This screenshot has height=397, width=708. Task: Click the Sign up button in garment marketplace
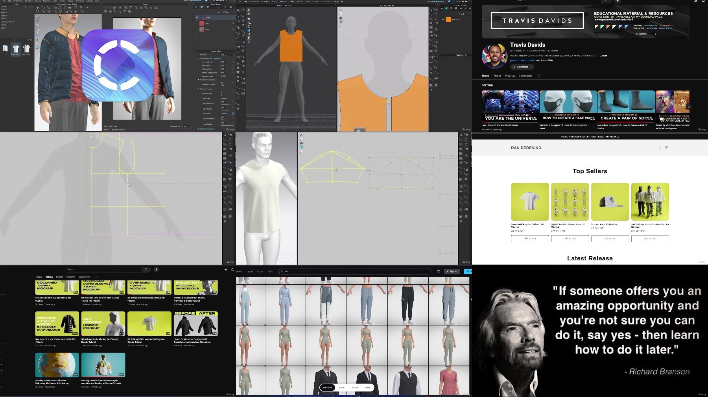pyautogui.click(x=452, y=271)
